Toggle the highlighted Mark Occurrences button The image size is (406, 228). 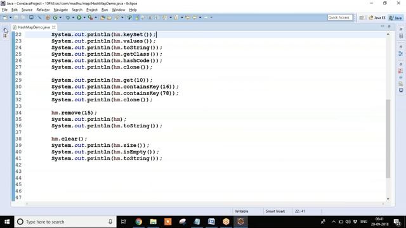[137, 18]
